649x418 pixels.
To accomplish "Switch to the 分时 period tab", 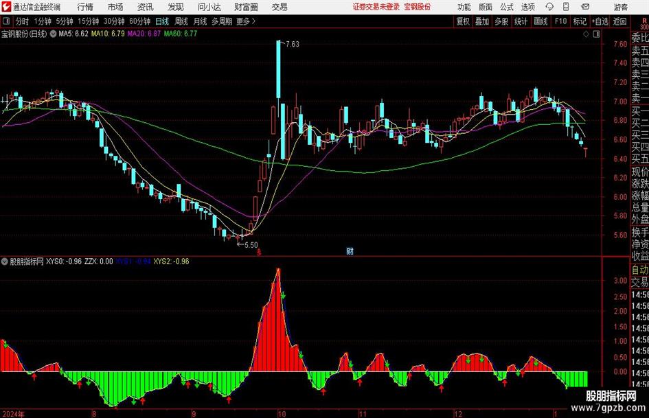I will pyautogui.click(x=23, y=21).
